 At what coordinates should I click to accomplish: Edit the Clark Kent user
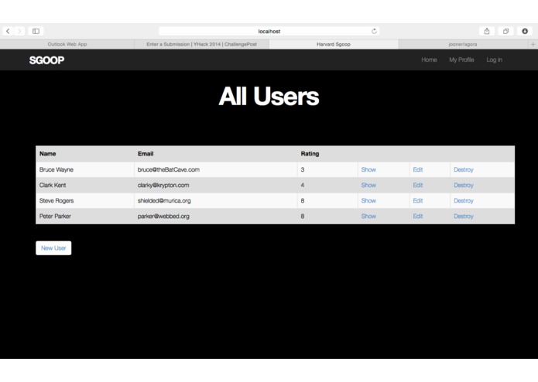point(417,185)
